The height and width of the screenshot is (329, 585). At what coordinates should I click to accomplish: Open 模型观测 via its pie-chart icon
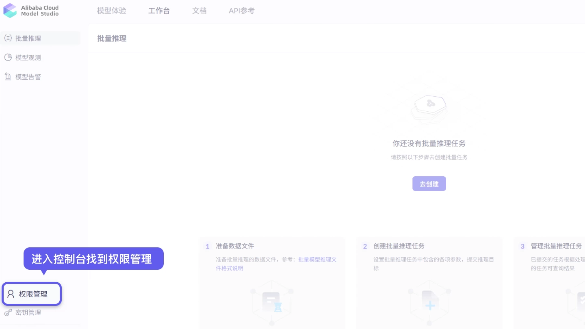tap(8, 57)
